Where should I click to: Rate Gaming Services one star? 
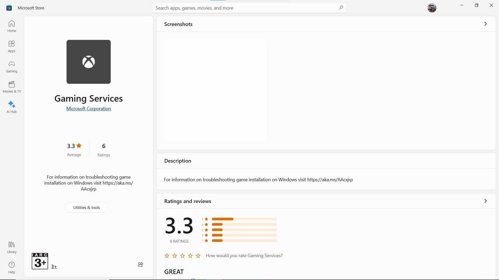point(167,256)
